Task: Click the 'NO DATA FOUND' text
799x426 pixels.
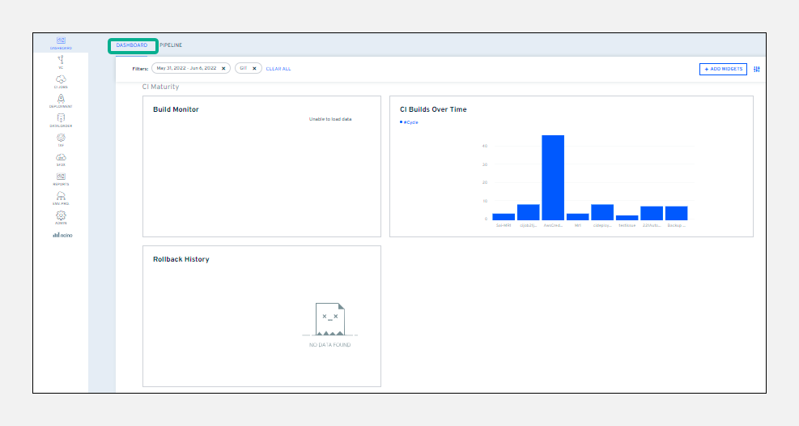Action: 329,345
